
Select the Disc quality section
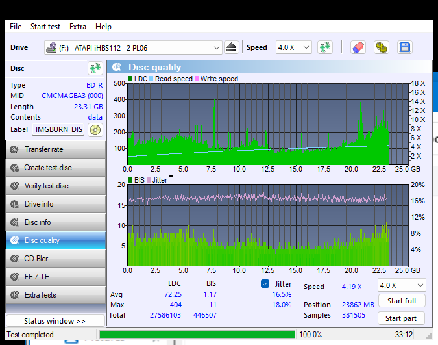click(56, 240)
